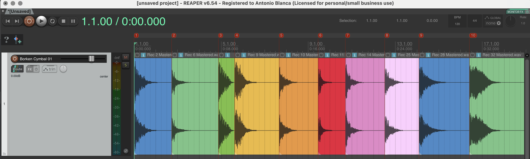Click the ruler label 9.1.00
Viewport: 530px width, 159px height.
(316, 43)
